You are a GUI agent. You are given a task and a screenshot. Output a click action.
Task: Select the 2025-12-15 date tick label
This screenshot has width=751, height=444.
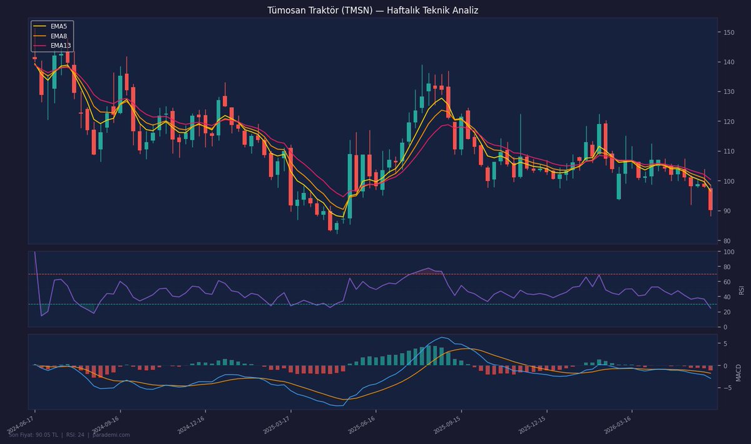[x=533, y=425]
